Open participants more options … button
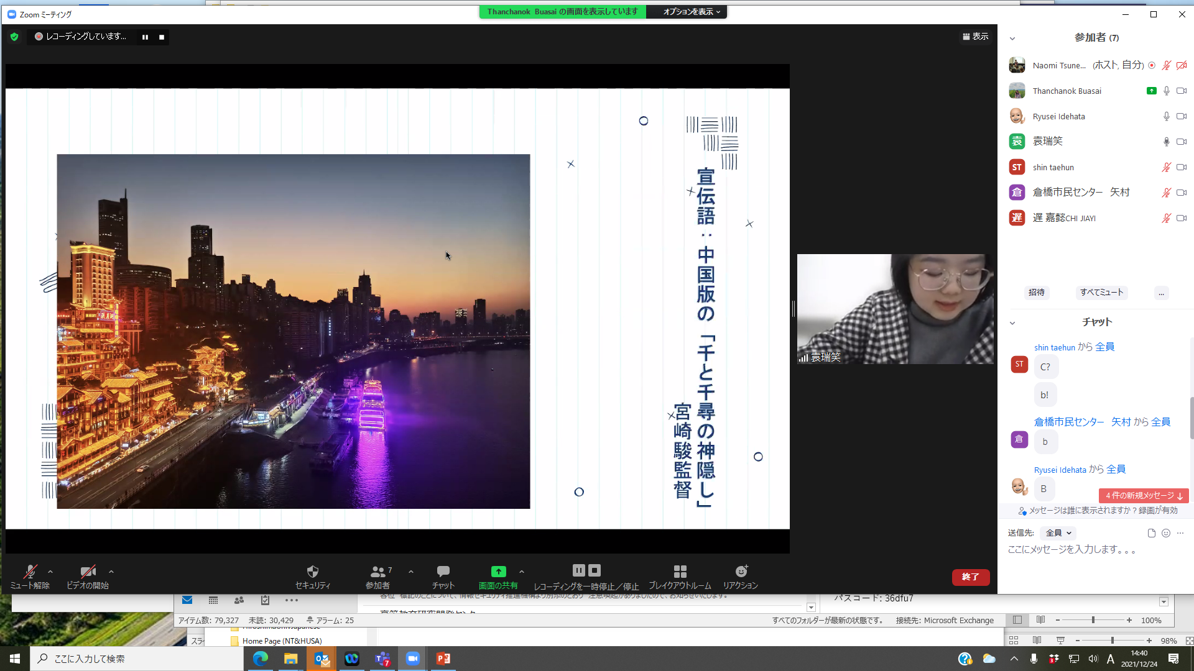Screen dimensions: 1194x671 tap(1161, 293)
